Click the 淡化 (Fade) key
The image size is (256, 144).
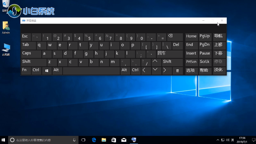(219, 71)
